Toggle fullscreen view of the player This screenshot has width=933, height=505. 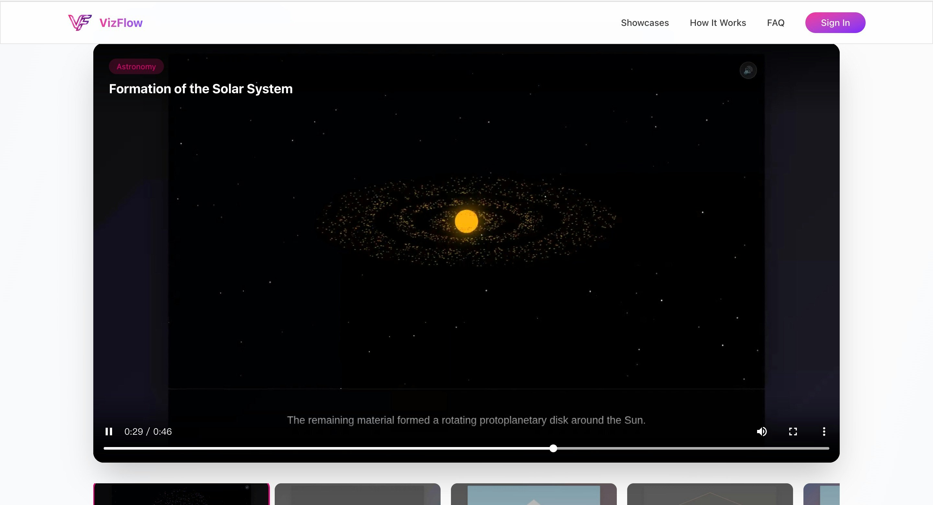(x=793, y=431)
